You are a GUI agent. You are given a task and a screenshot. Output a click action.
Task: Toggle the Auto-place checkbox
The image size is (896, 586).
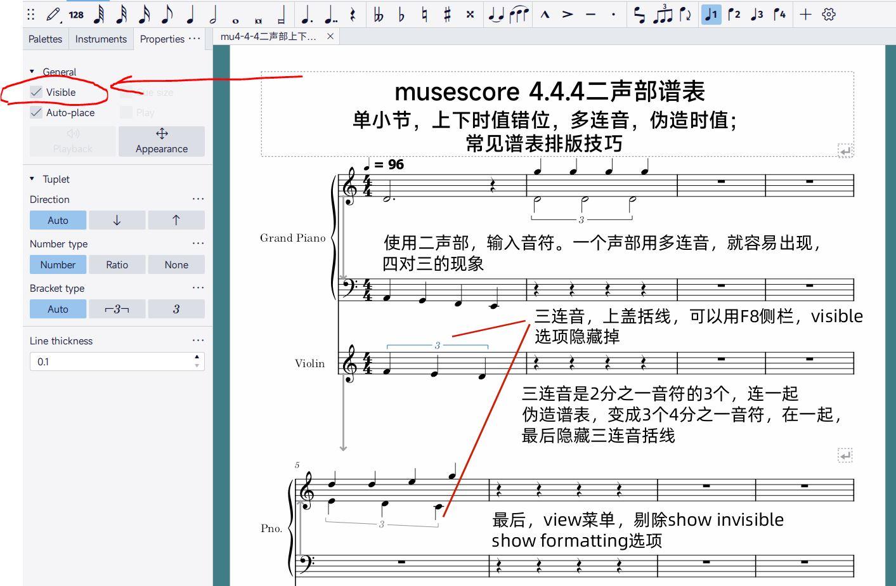click(36, 112)
